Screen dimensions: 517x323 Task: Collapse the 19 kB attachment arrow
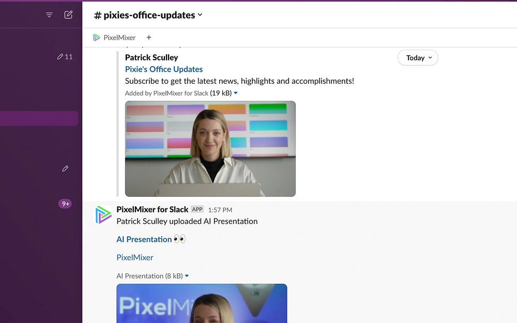[x=236, y=93]
